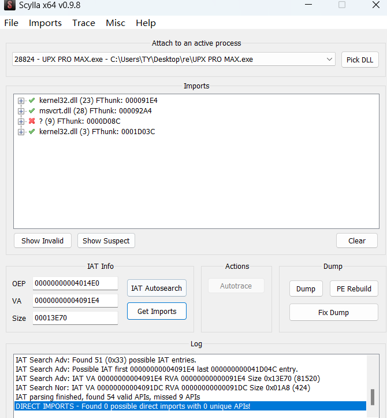Expand the kernel32.dll (3) import node
This screenshot has height=418, width=387.
[x=21, y=132]
